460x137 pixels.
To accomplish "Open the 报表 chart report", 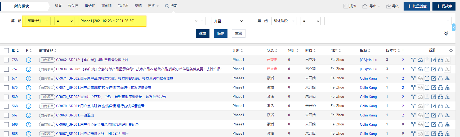I will 350,6.
